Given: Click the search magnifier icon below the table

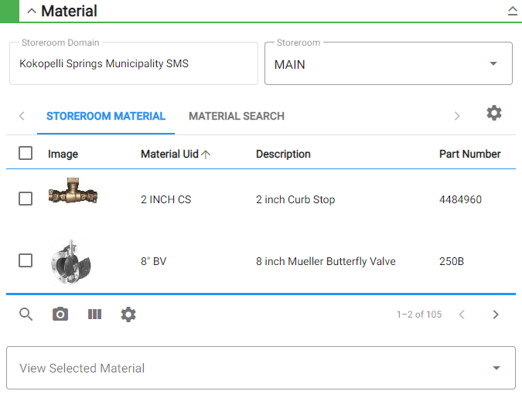Looking at the screenshot, I should (x=26, y=314).
